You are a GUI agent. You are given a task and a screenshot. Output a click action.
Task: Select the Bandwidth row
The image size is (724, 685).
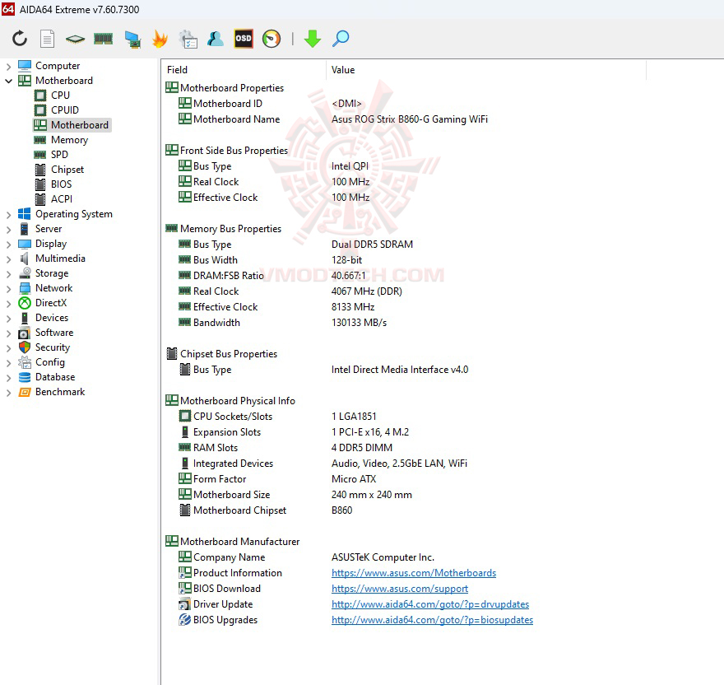pyautogui.click(x=282, y=323)
